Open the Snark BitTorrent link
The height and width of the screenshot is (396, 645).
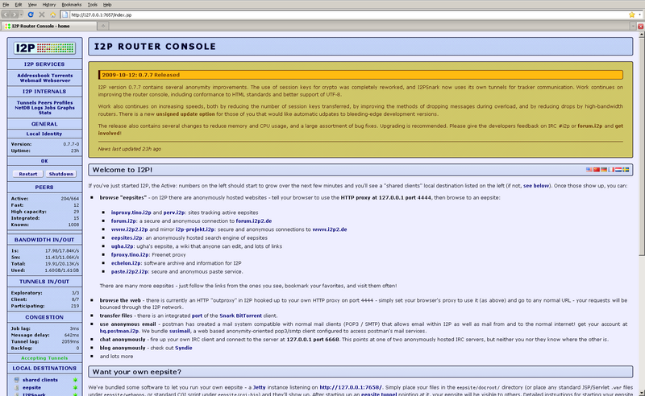(240, 316)
